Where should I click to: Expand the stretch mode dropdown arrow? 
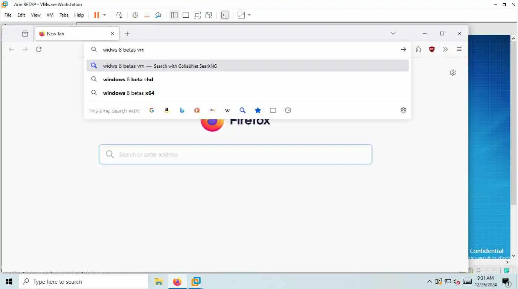(249, 15)
